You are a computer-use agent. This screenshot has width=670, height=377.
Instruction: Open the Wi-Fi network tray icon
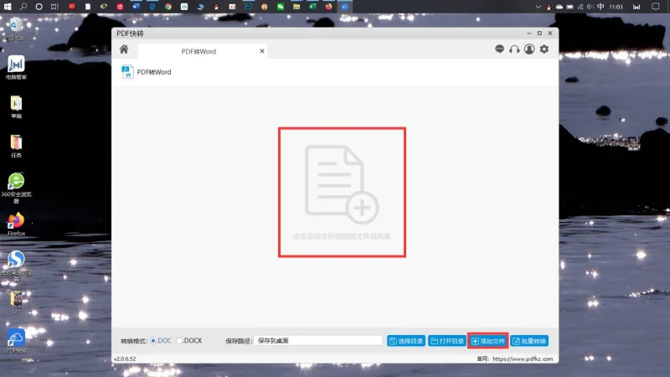coord(580,7)
